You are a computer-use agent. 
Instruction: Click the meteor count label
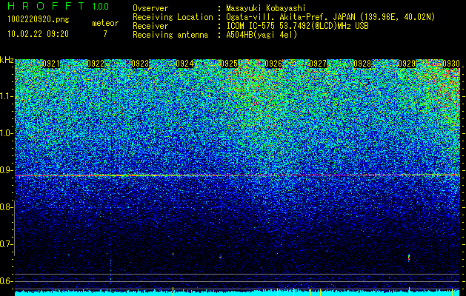click(x=105, y=23)
